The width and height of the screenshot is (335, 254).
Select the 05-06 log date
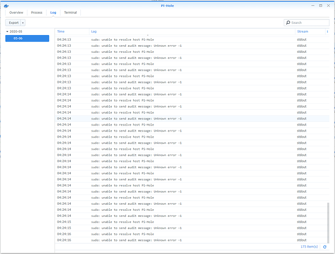tap(31, 38)
